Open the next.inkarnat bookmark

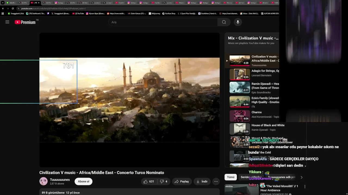click(229, 13)
